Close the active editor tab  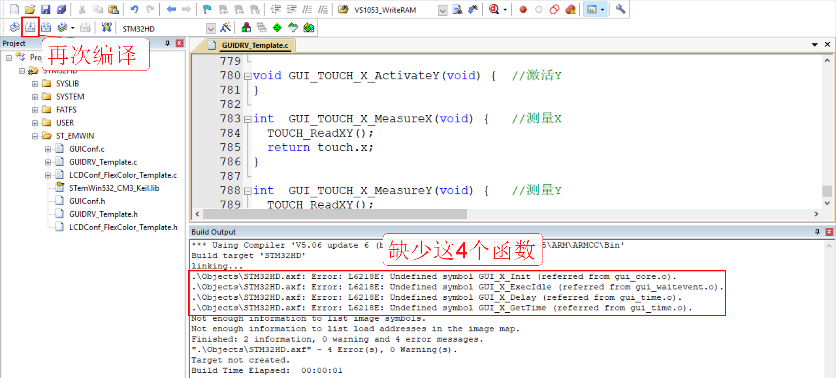827,44
